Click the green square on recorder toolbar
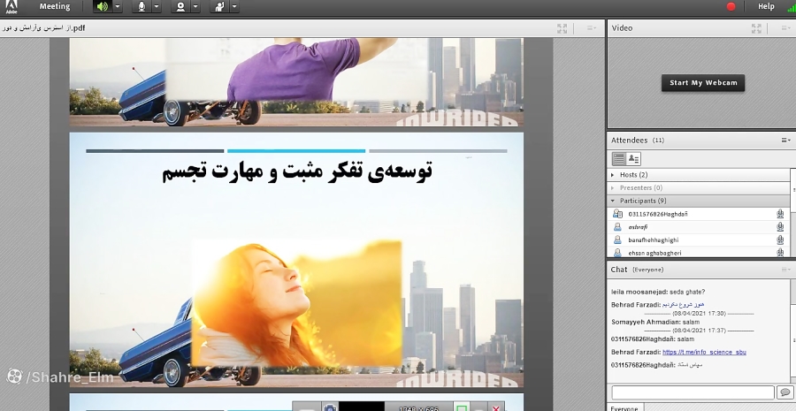Screen dimensions: 796x411 pyautogui.click(x=462, y=407)
